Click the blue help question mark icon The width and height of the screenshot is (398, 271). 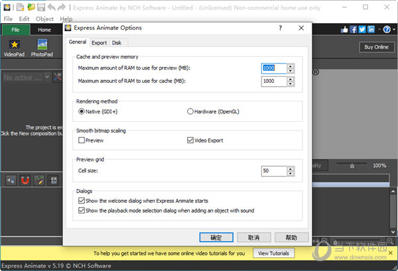[x=387, y=30]
